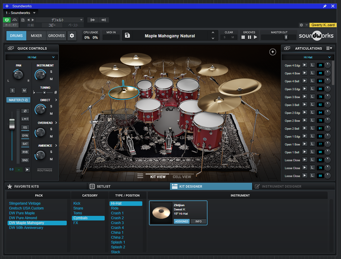Click the INFO button for the Zildjian hi-hat
This screenshot has width=341, height=259.
[x=198, y=221]
